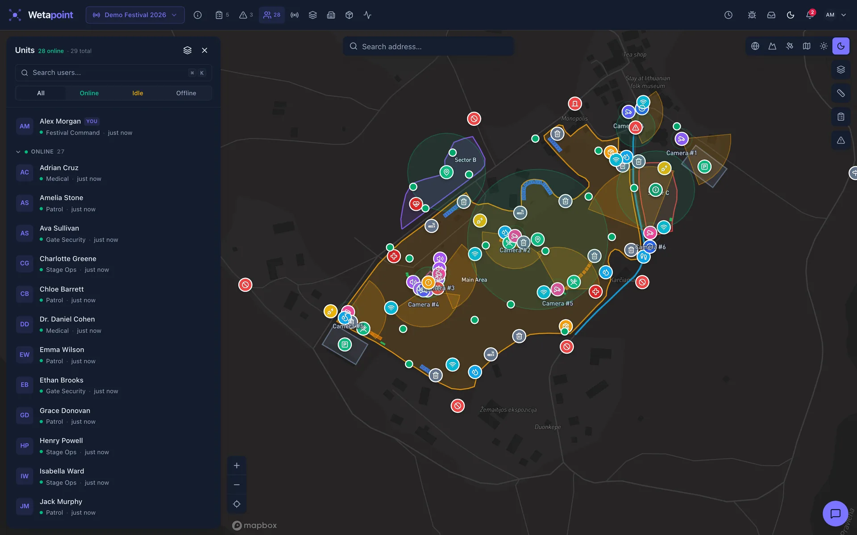Focus the Search users field

tap(113, 73)
